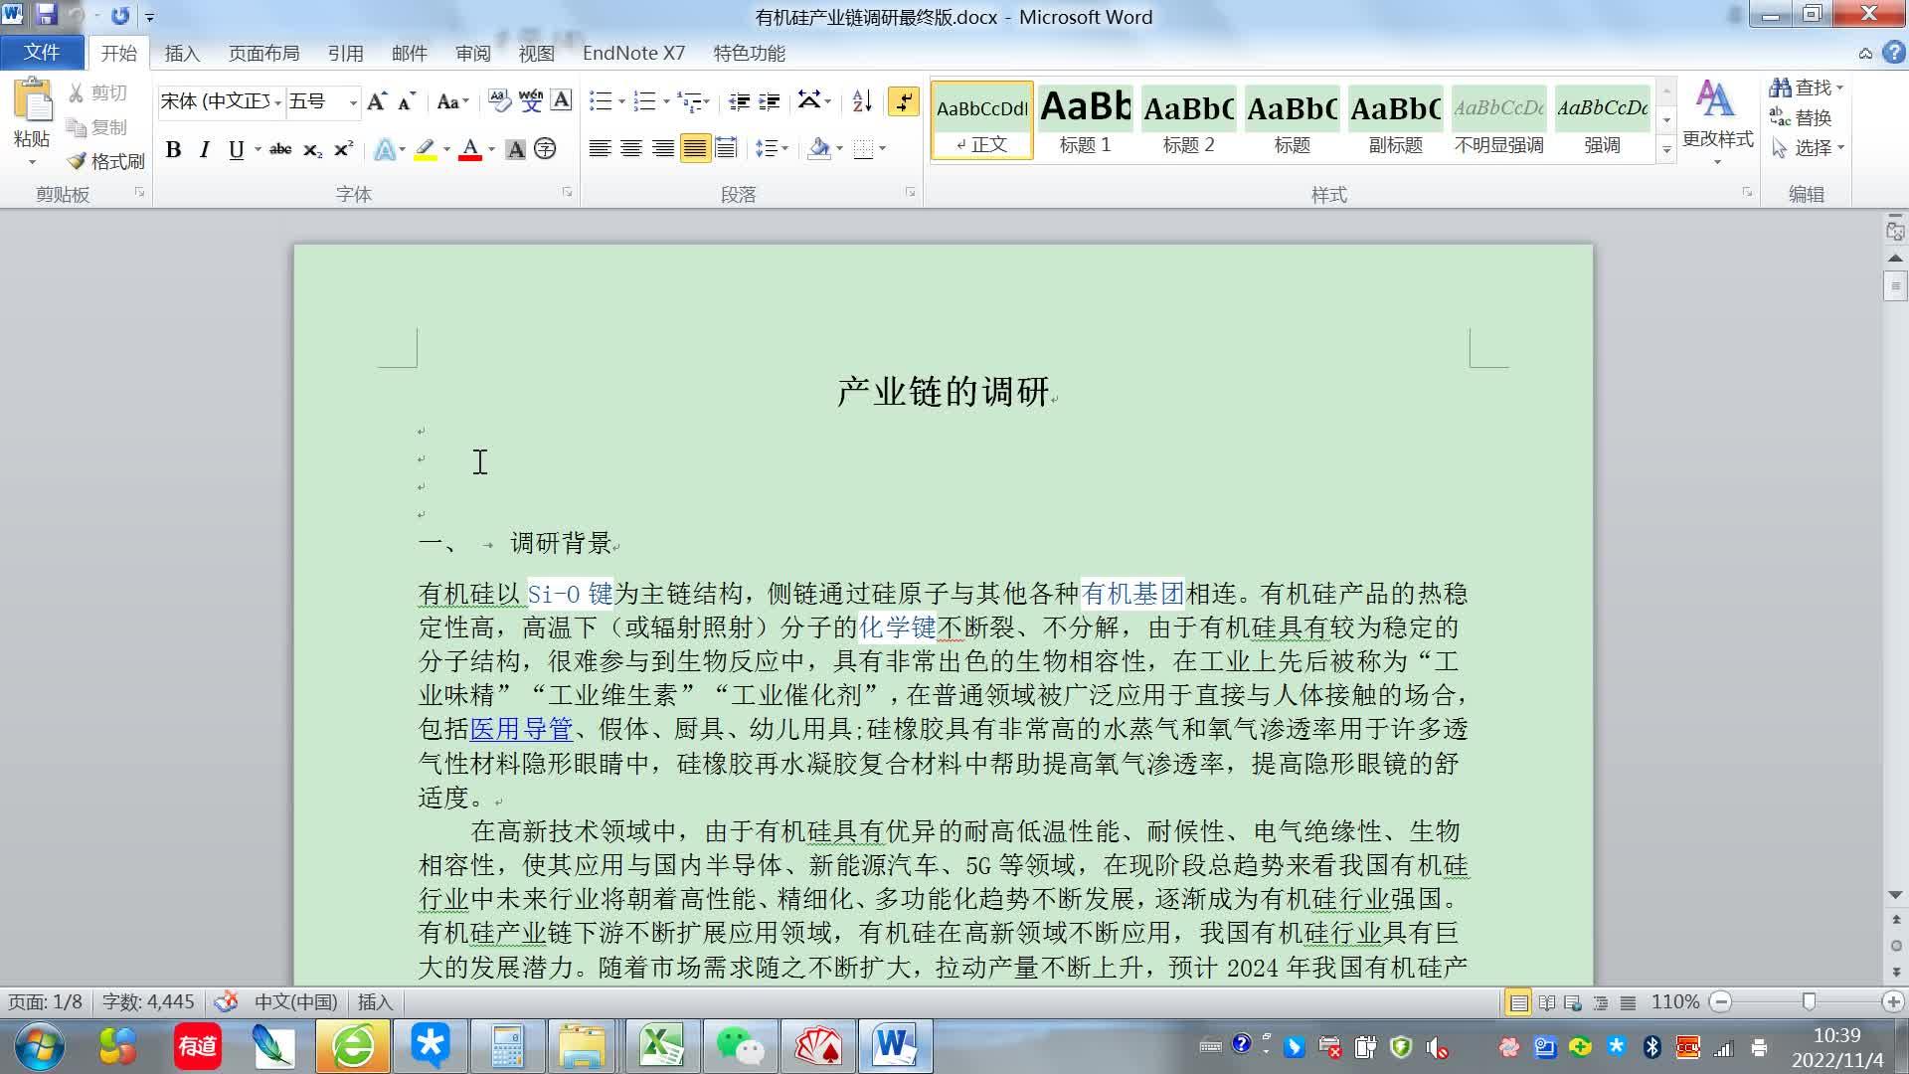Open the line spacing dropdown
Screen dimensions: 1909x1074
(x=772, y=149)
